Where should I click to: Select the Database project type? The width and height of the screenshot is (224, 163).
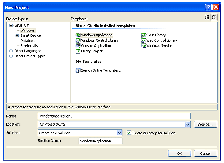pos(28,41)
